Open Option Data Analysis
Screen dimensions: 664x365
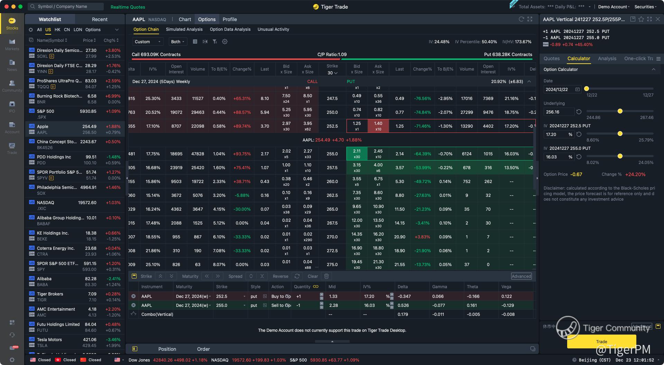[x=230, y=29]
